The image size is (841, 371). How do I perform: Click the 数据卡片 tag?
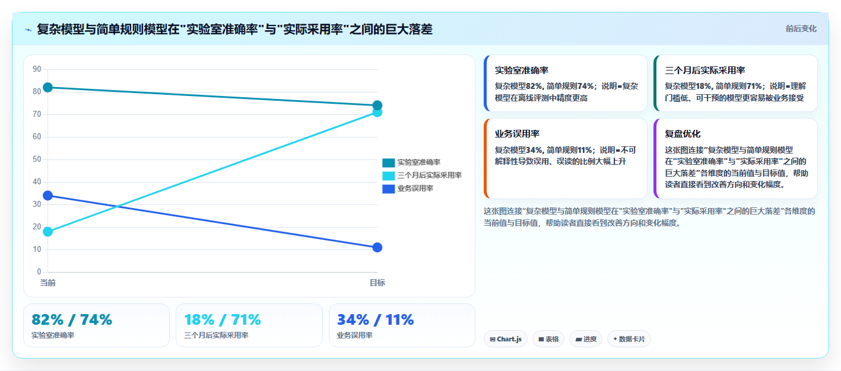[x=629, y=339]
